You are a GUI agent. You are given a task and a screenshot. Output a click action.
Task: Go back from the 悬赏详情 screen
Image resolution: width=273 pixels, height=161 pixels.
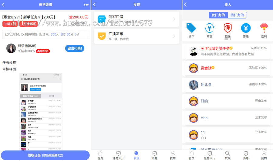click(3, 5)
